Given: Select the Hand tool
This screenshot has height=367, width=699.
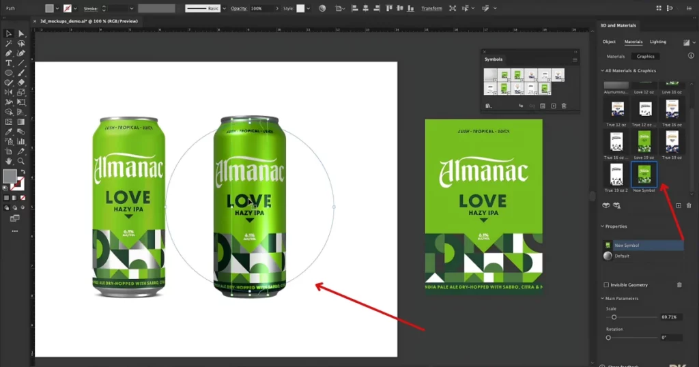Looking at the screenshot, I should [x=8, y=161].
